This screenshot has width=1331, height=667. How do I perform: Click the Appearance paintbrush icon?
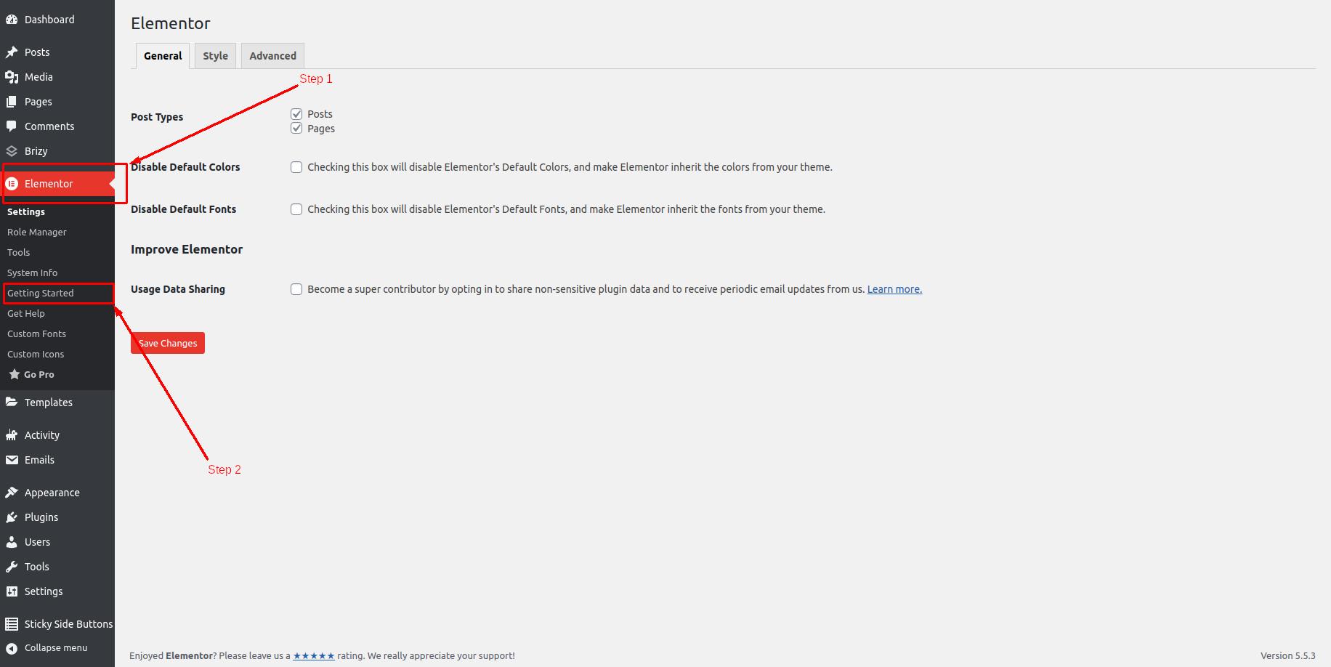point(12,493)
